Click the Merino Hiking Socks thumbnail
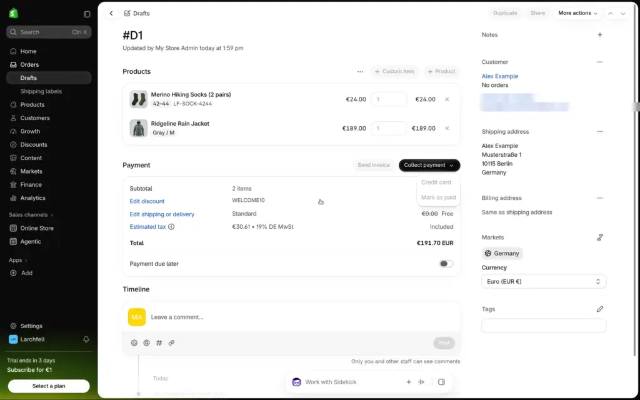This screenshot has height=400, width=640. 138,99
